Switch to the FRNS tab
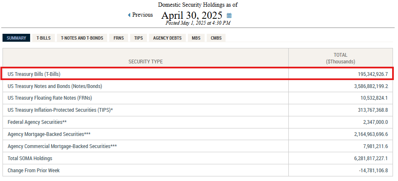Viewport: 398px width, 181px height. coord(118,38)
